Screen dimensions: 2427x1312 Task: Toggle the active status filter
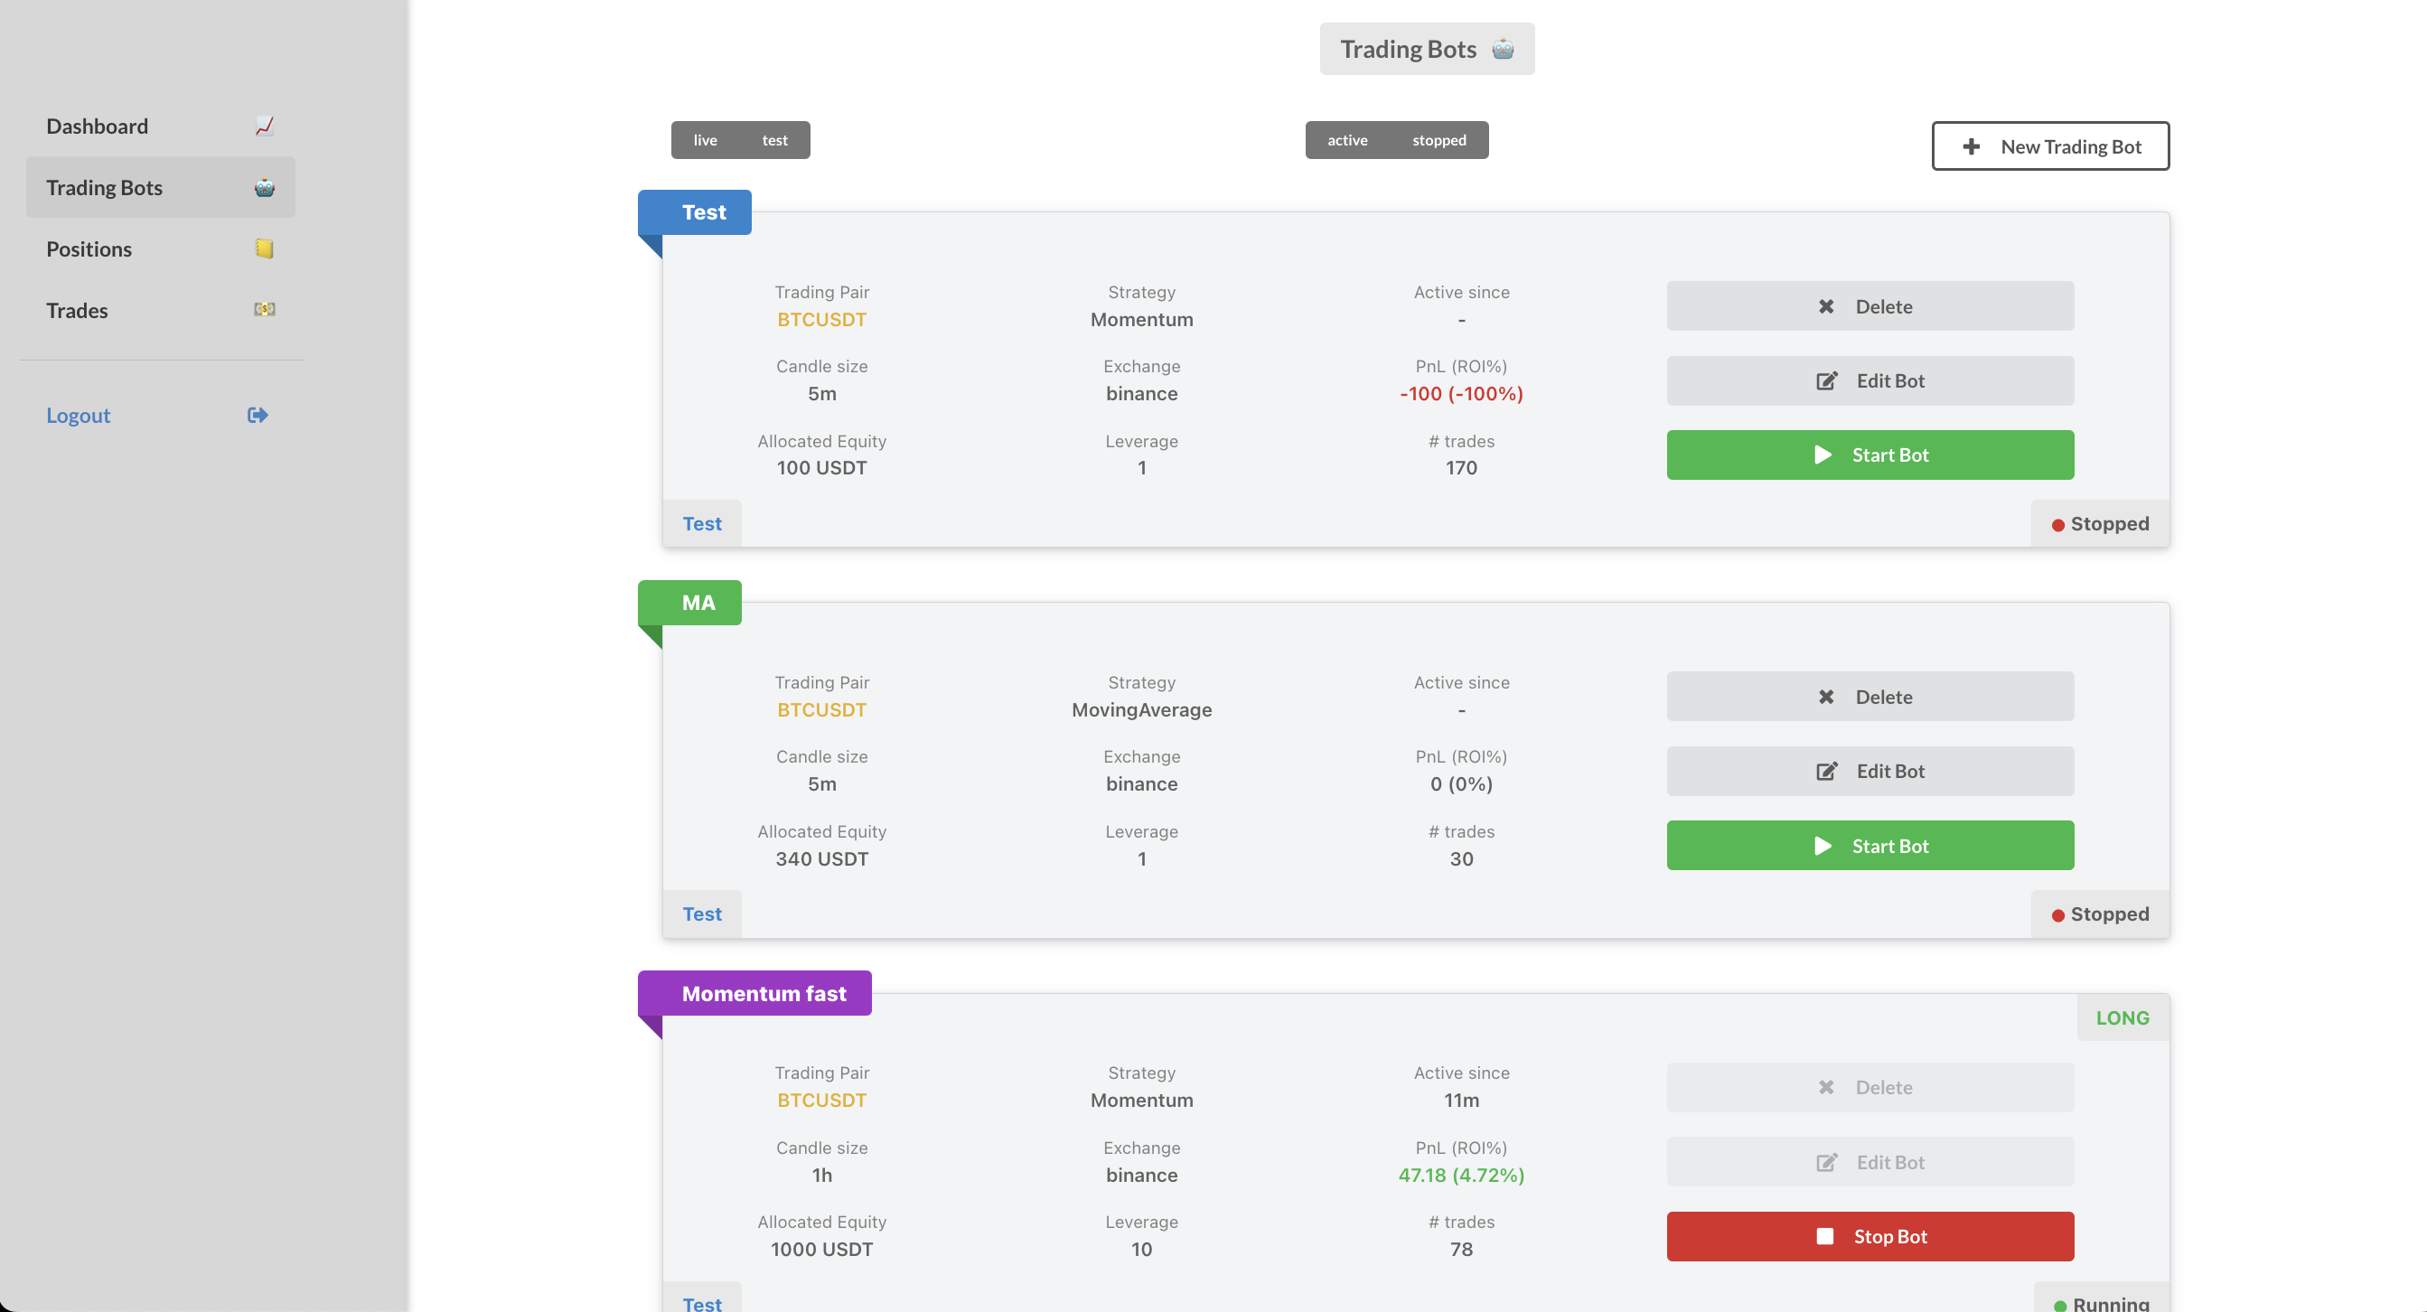(x=1347, y=140)
